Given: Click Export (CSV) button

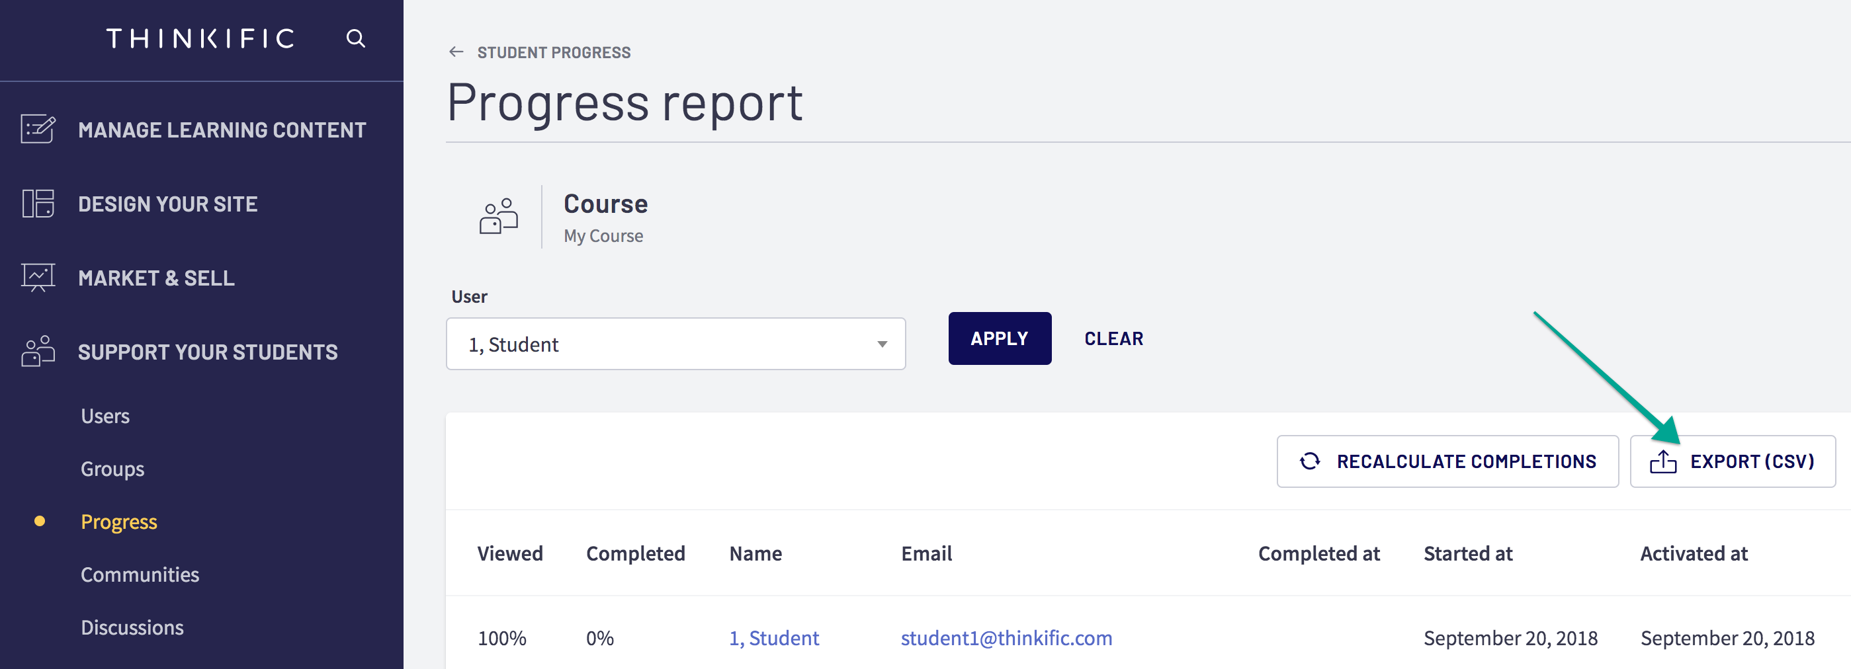Looking at the screenshot, I should click(x=1733, y=461).
